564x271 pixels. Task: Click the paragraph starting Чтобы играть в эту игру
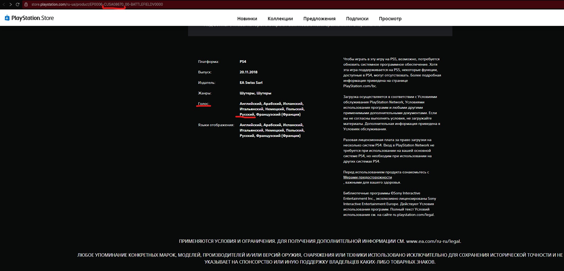click(392, 73)
